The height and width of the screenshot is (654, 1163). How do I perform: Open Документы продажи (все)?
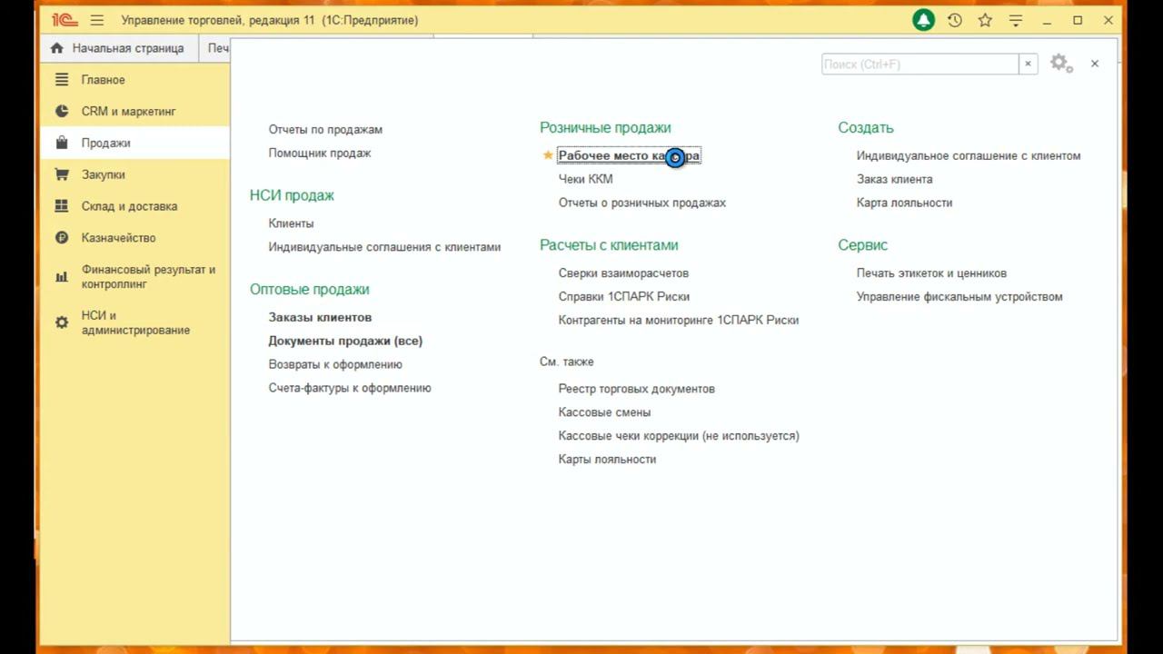tap(345, 341)
